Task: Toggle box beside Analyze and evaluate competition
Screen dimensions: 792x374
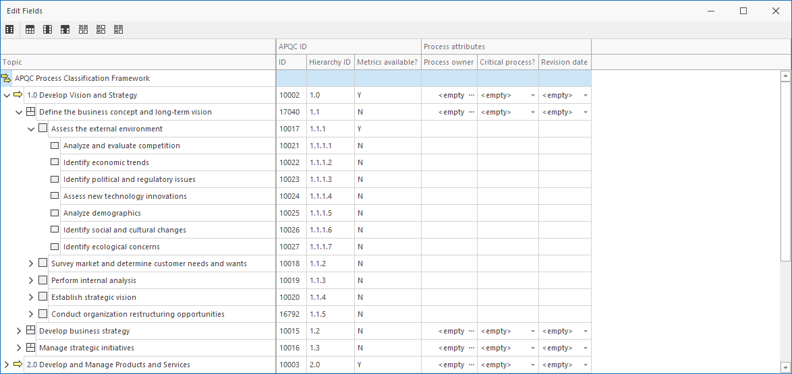Action: coord(55,146)
